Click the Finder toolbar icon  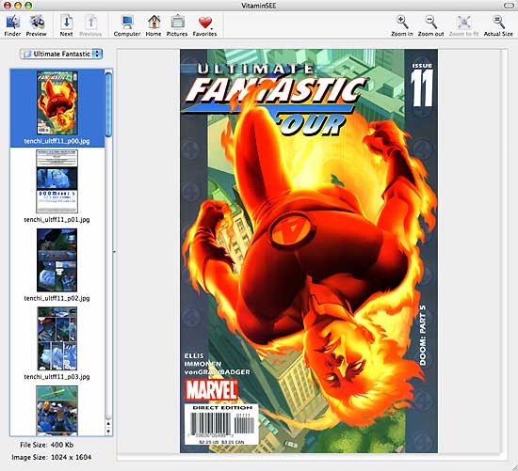(x=12, y=25)
